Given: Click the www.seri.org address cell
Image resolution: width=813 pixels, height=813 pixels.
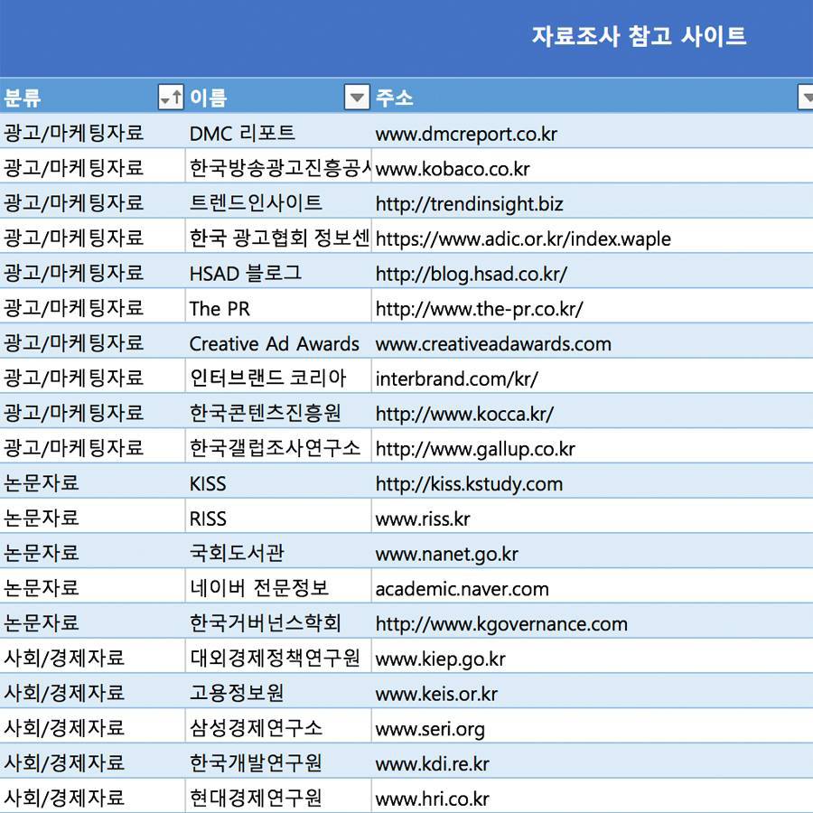Looking at the screenshot, I should (592, 726).
